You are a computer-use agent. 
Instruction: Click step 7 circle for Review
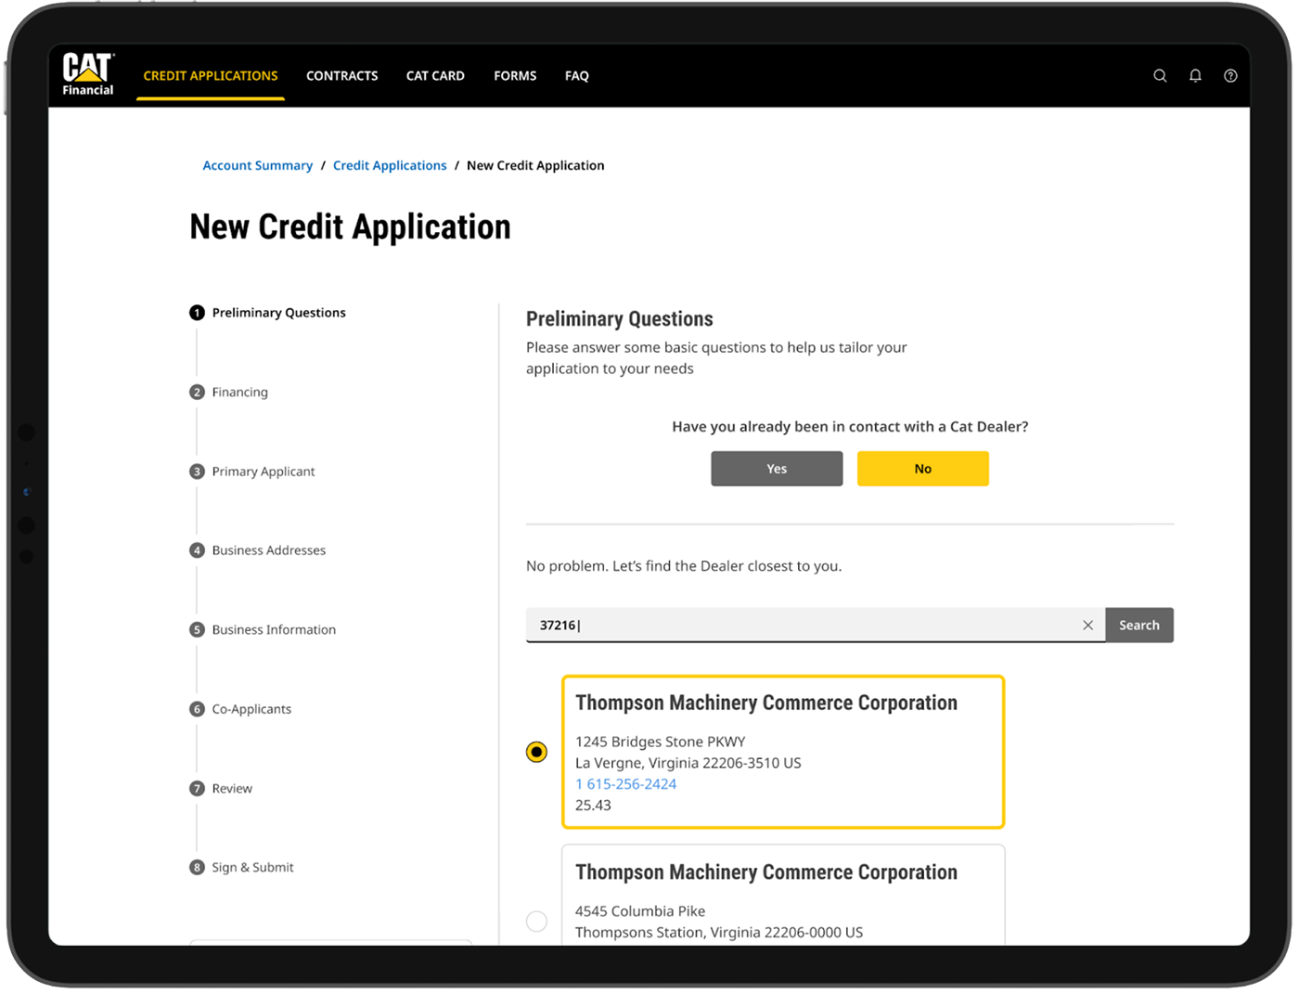[197, 789]
